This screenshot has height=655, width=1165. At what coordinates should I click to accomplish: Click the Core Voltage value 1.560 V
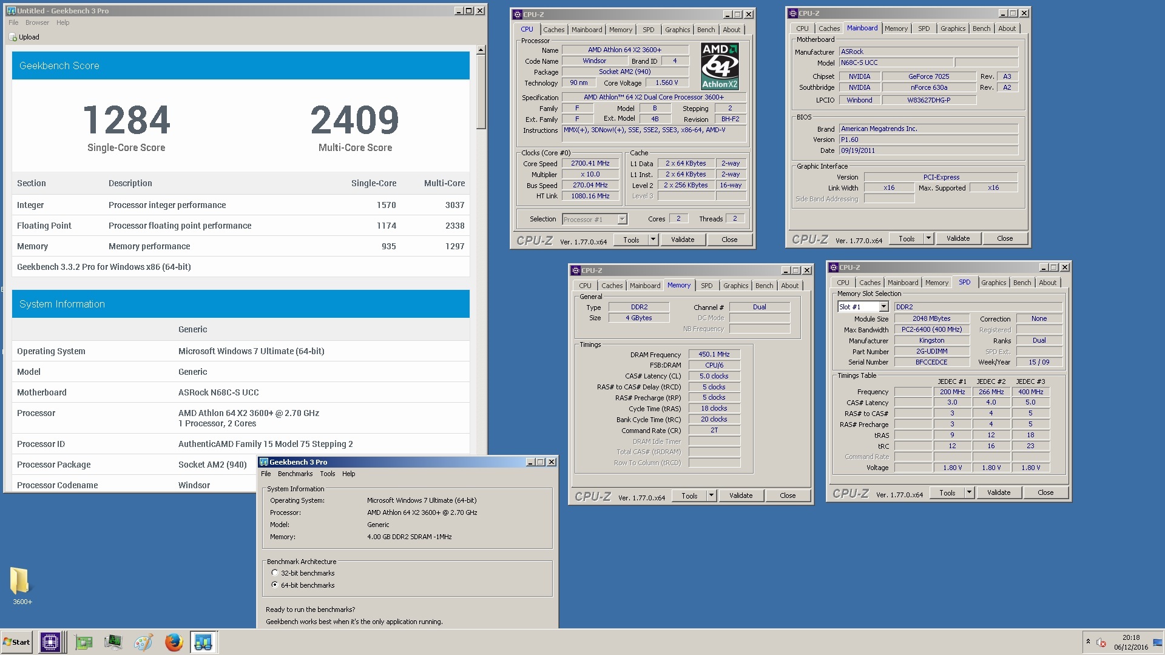(666, 82)
